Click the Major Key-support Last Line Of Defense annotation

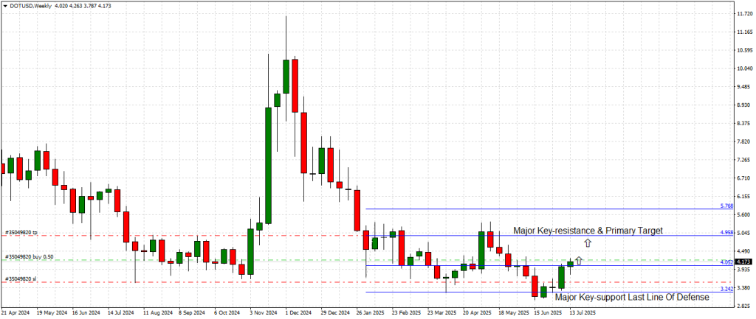[632, 298]
